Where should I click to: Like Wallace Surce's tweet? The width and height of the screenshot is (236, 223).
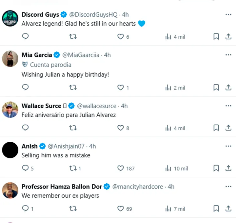pos(121,128)
